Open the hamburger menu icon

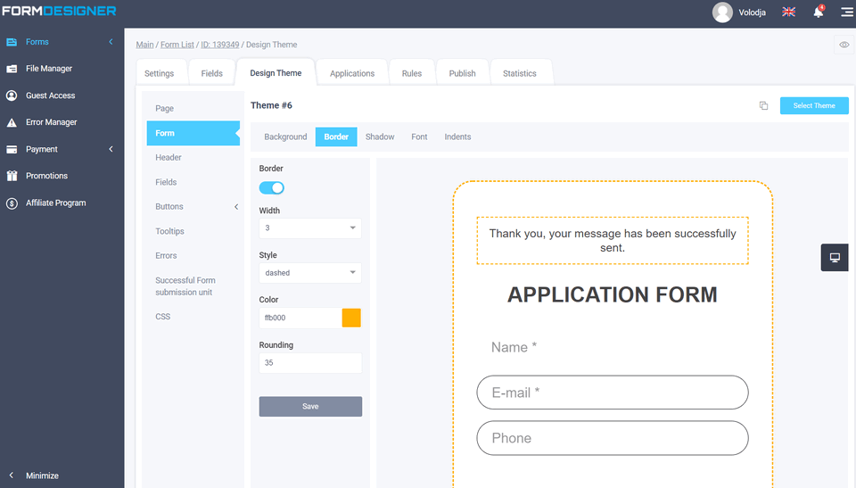pos(846,12)
